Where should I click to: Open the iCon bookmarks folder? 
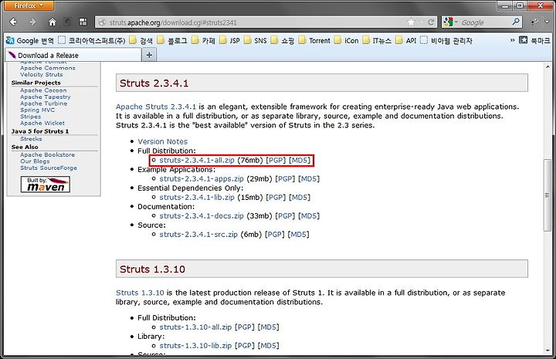347,40
